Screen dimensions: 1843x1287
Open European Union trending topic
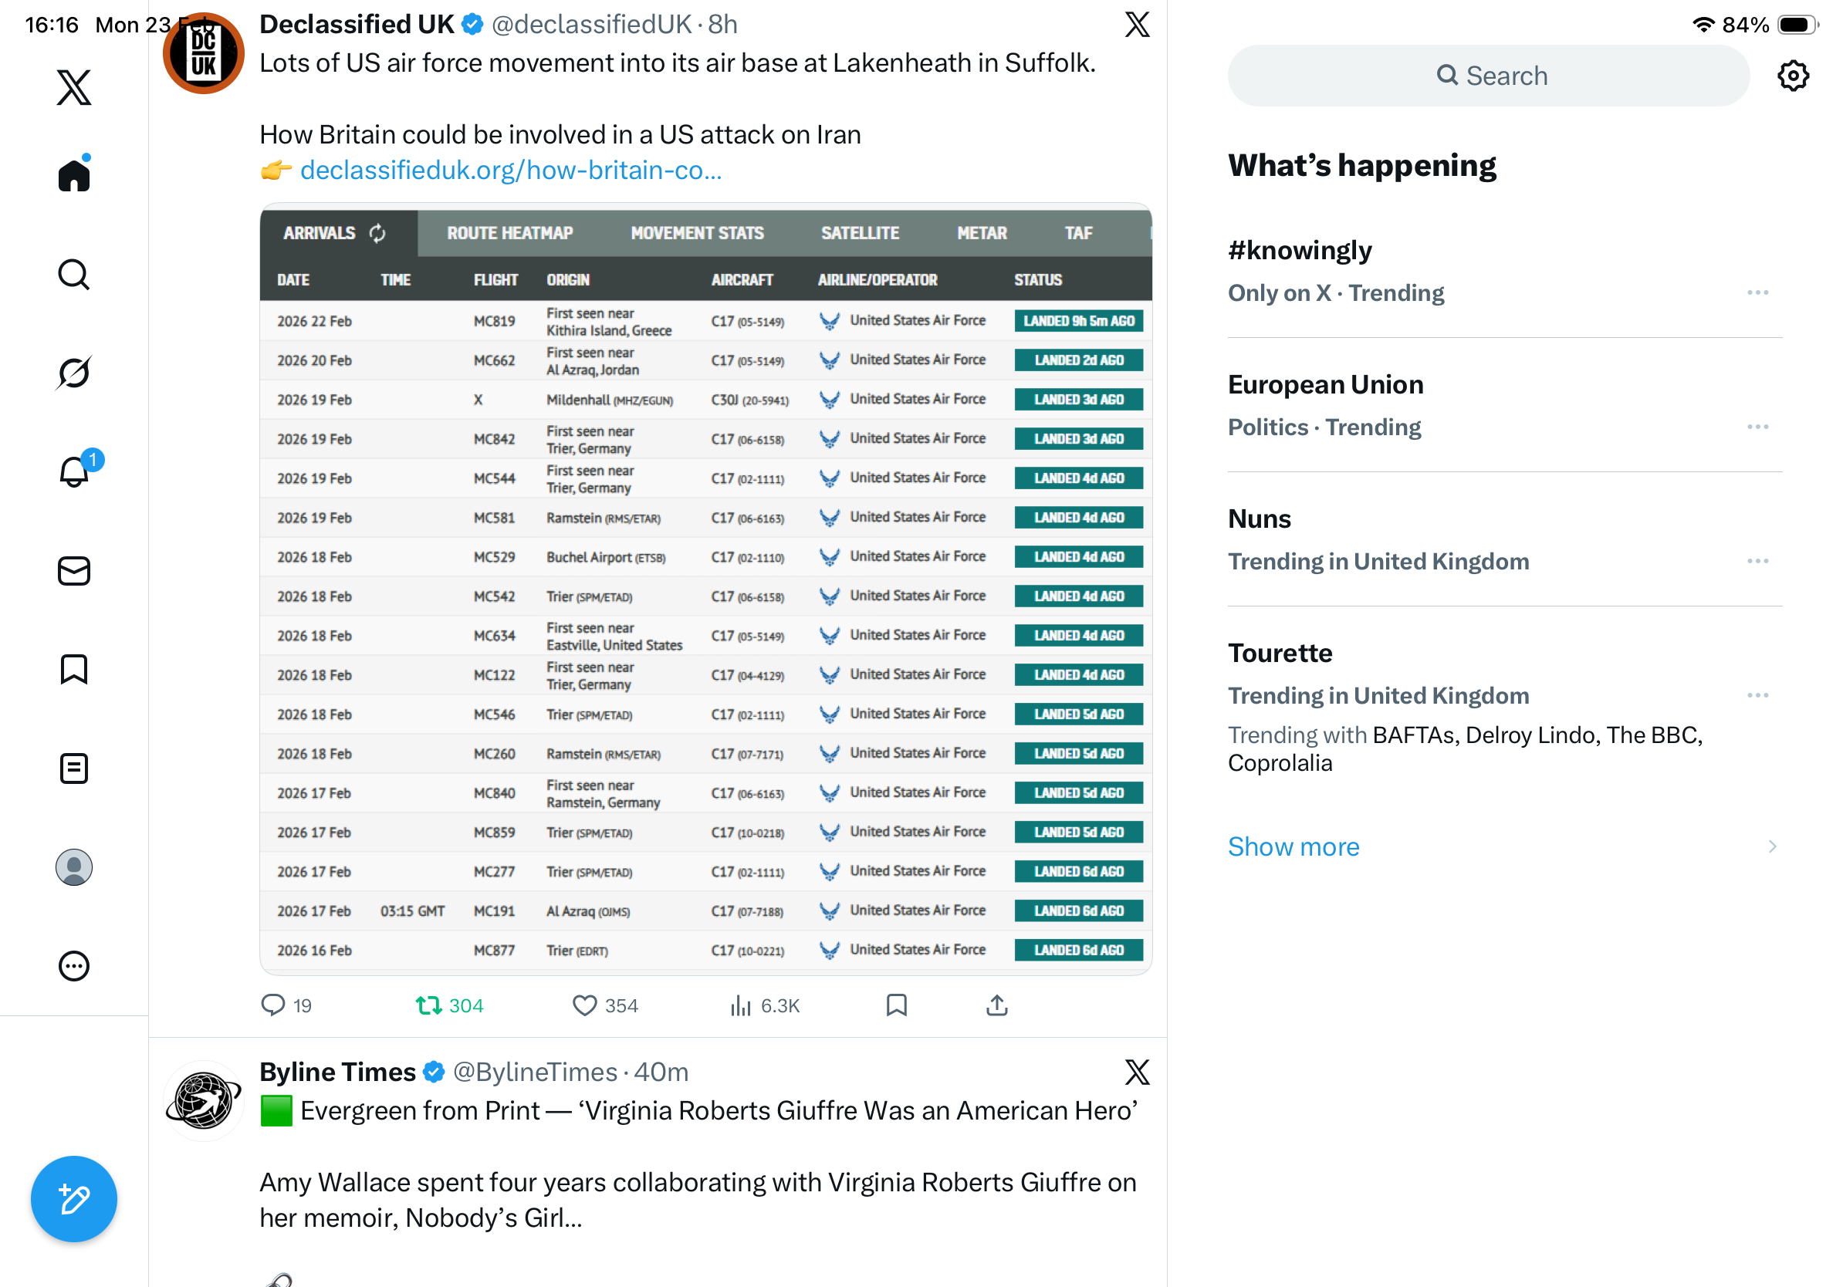coord(1325,385)
